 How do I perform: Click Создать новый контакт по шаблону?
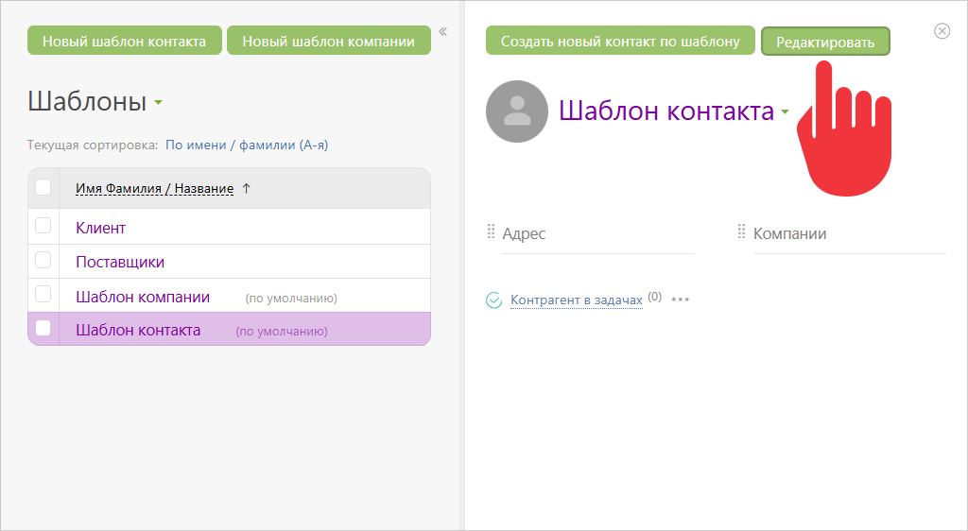(620, 40)
